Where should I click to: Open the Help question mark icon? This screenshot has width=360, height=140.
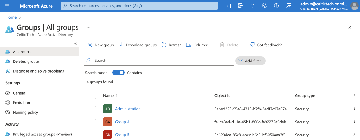(276, 6)
